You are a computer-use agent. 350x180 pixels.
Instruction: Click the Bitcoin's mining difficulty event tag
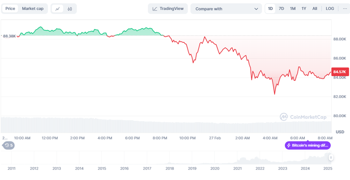tap(308, 145)
